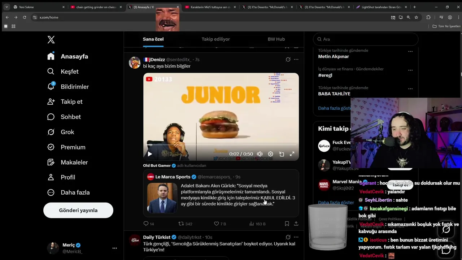The image size is (462, 260).
Task: Open Bildirimler notifications
Action: [x=68, y=87]
